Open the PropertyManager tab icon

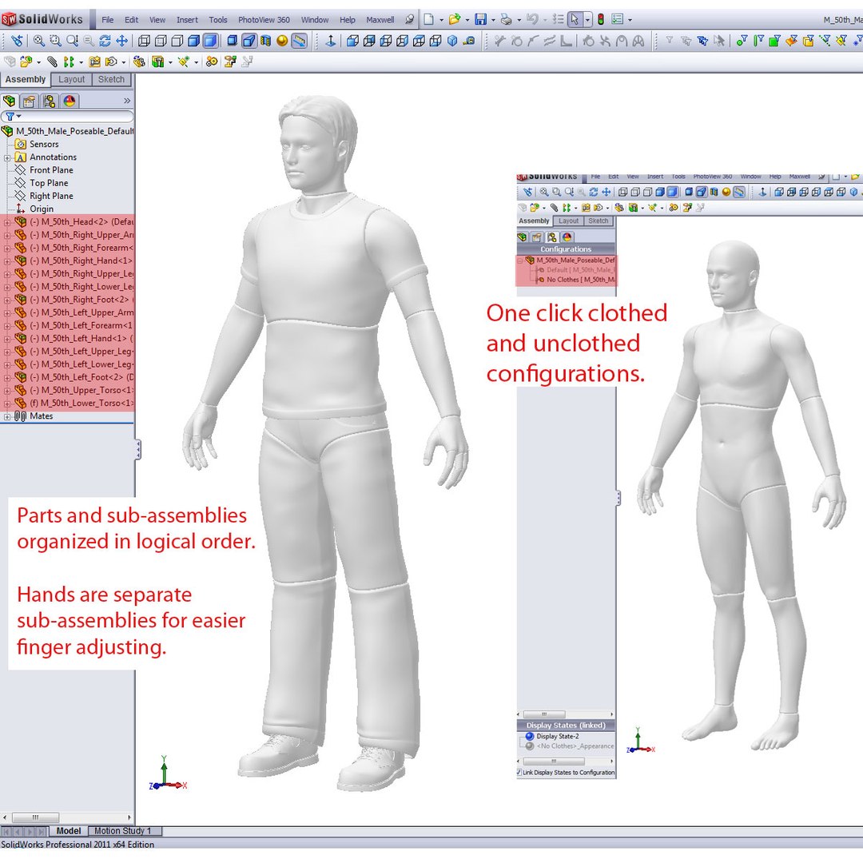(30, 101)
